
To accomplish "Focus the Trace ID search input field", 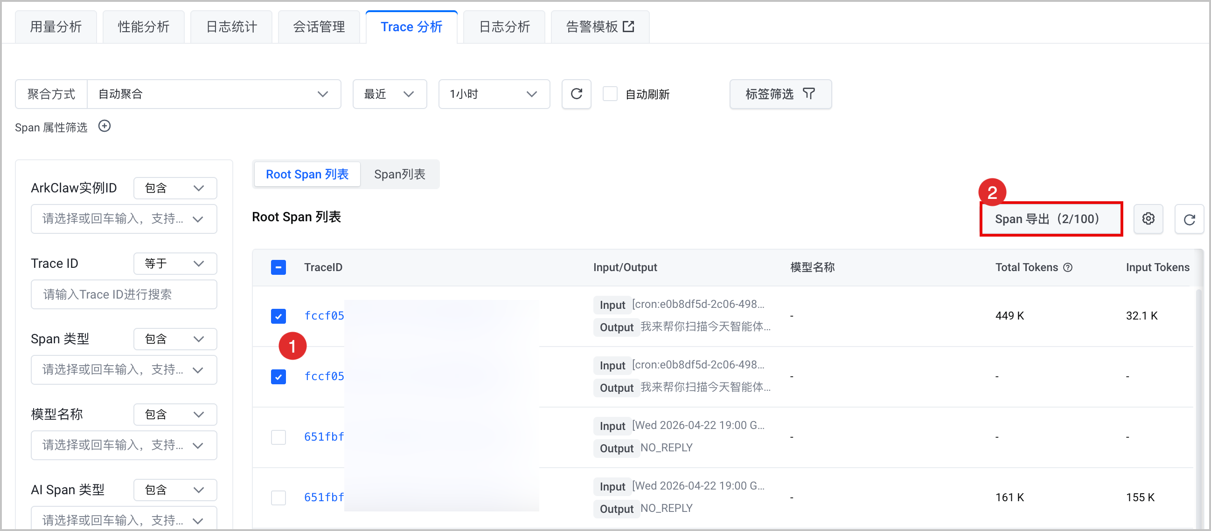I will pos(124,294).
